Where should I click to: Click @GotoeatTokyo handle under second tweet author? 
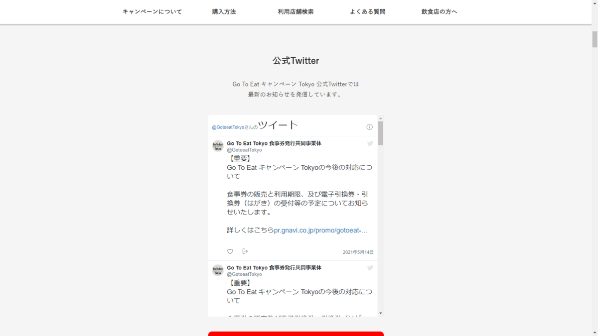coord(244,274)
